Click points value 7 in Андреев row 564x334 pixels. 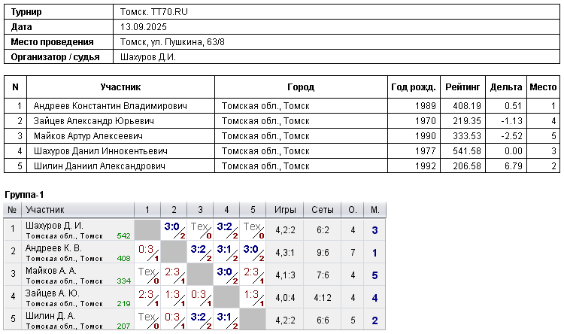pos(353,253)
